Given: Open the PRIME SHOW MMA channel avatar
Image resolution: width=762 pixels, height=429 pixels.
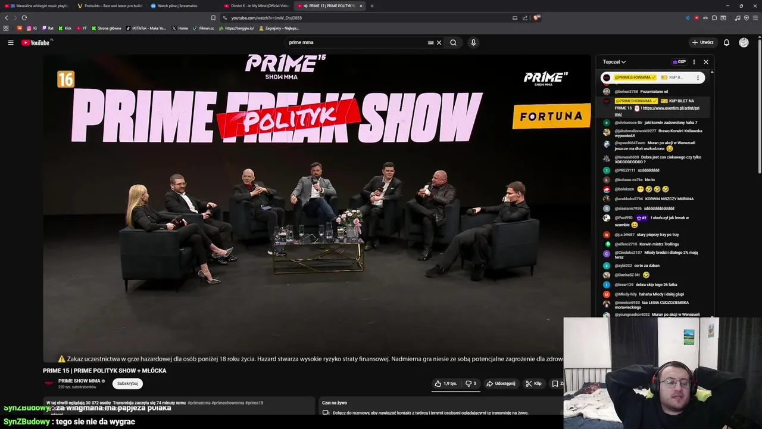Looking at the screenshot, I should [x=49, y=383].
